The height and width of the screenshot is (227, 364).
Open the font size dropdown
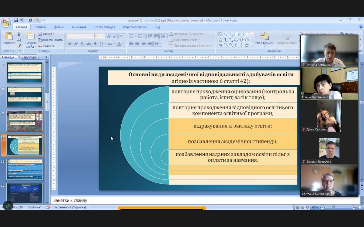click(x=103, y=36)
